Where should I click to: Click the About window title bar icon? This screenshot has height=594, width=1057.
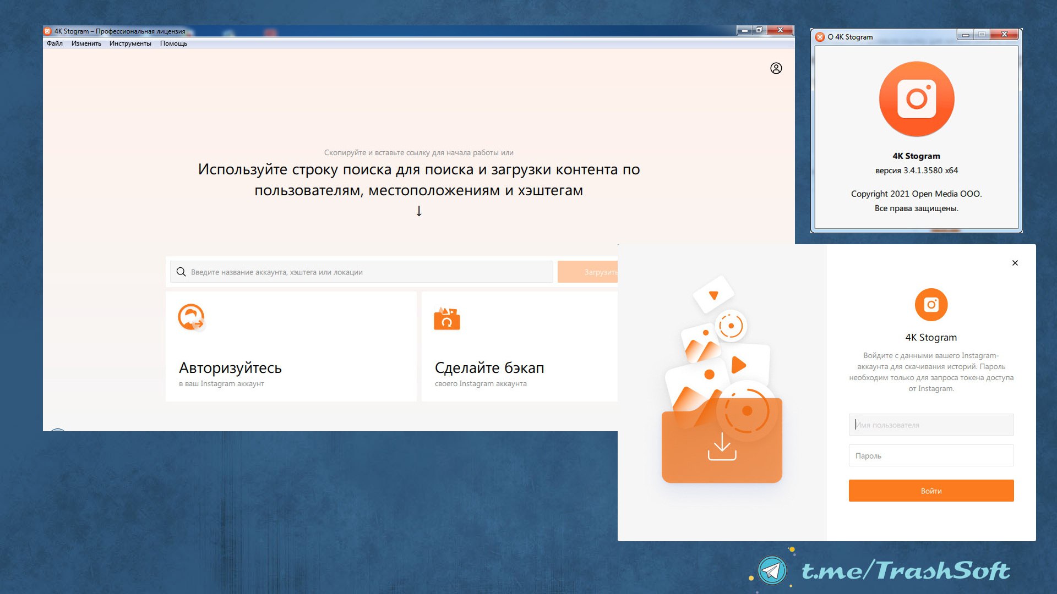820,37
